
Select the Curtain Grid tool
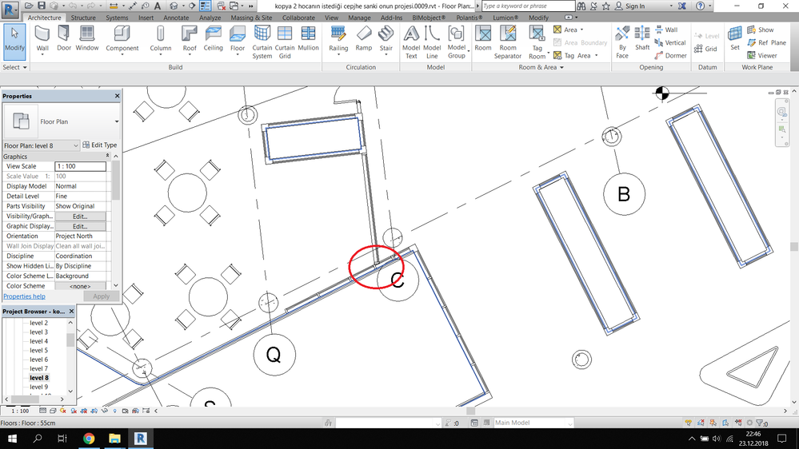285,42
